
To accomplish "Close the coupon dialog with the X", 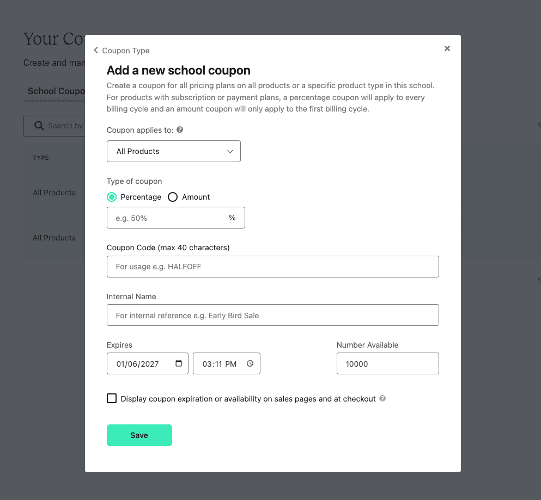I will 447,48.
